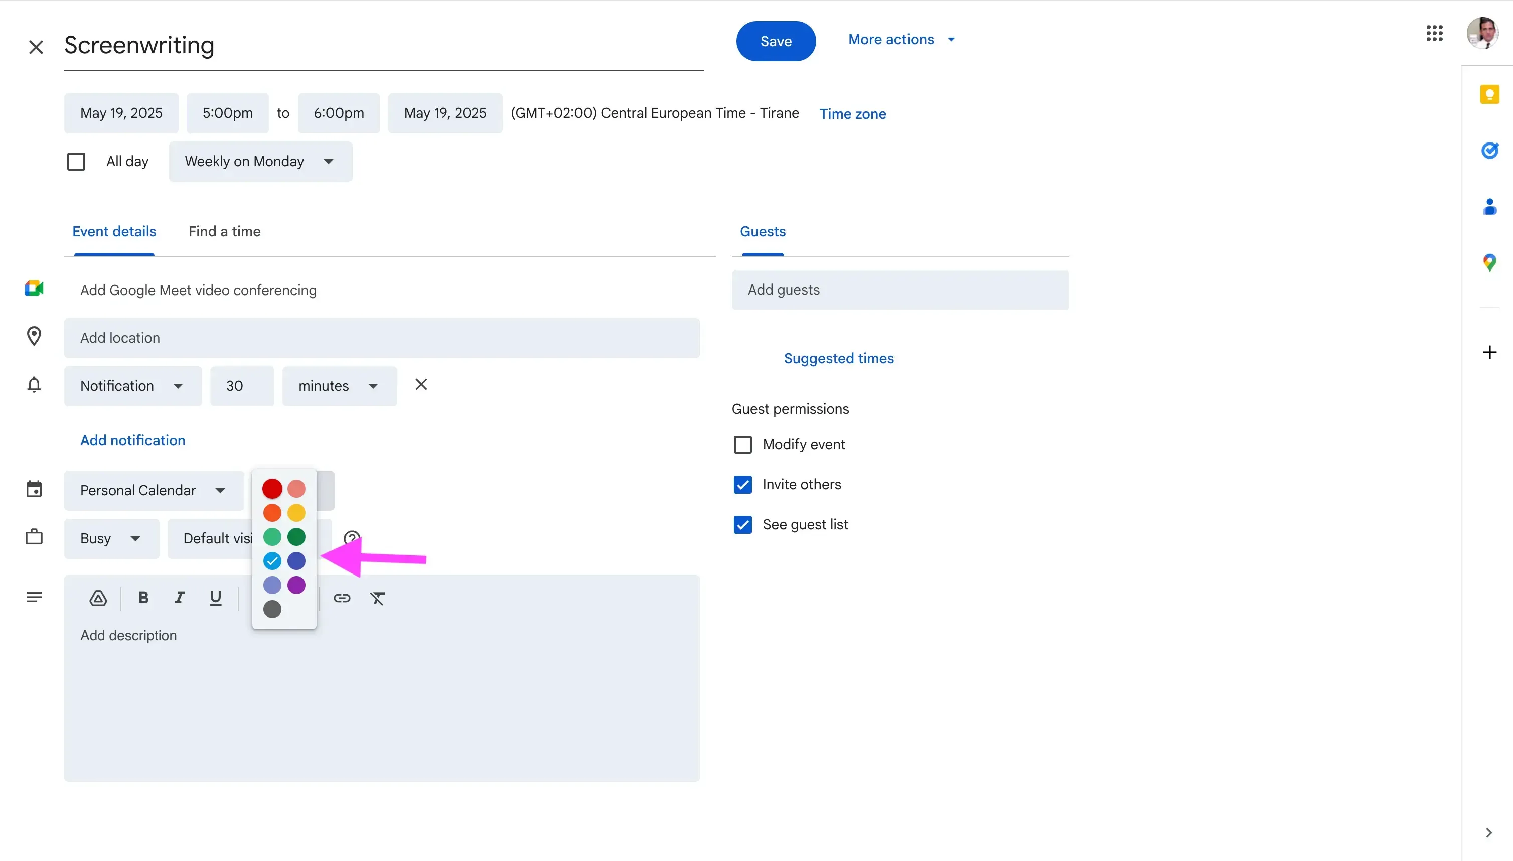Click the Add notification link

tap(132, 440)
